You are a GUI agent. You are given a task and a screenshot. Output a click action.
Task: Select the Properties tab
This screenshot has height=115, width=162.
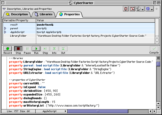(x=70, y=14)
